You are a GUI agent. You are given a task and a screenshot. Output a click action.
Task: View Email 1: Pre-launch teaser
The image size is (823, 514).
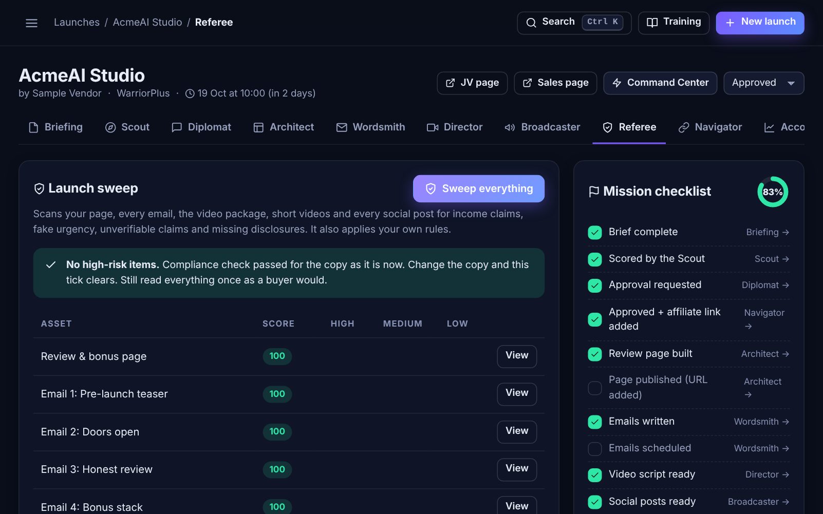(x=517, y=394)
